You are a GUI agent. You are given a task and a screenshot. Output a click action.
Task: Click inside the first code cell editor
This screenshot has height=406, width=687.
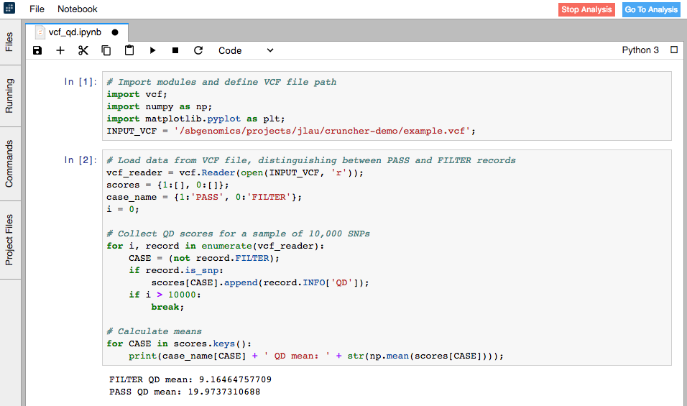[387, 106]
